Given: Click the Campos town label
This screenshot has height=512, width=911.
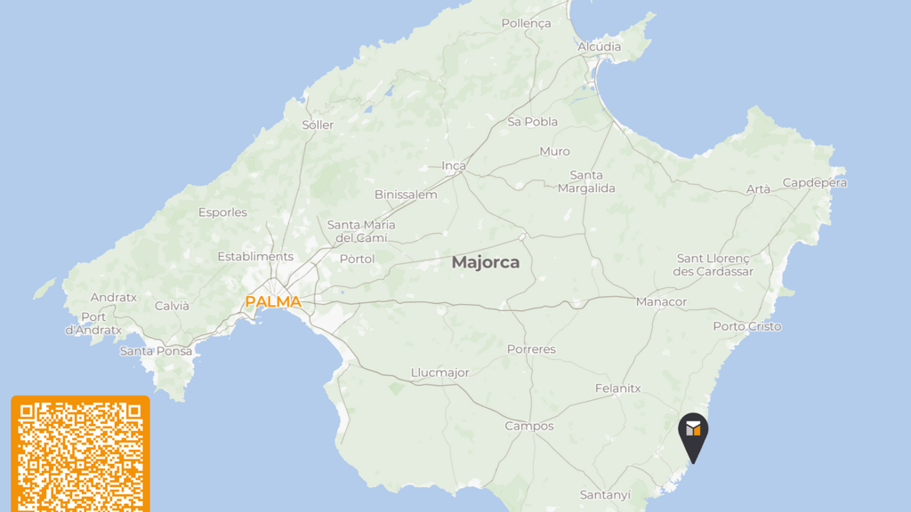Looking at the screenshot, I should [529, 426].
